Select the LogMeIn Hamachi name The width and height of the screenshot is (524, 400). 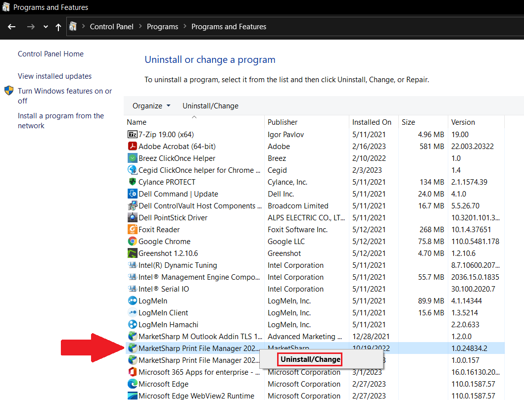coord(168,324)
